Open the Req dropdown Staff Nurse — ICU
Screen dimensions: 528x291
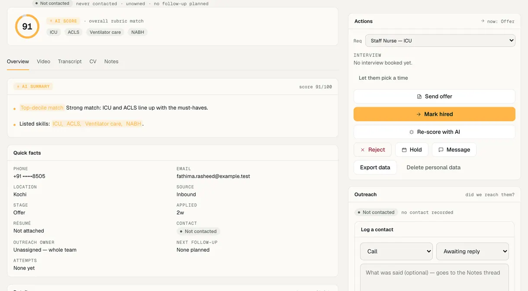pyautogui.click(x=440, y=41)
